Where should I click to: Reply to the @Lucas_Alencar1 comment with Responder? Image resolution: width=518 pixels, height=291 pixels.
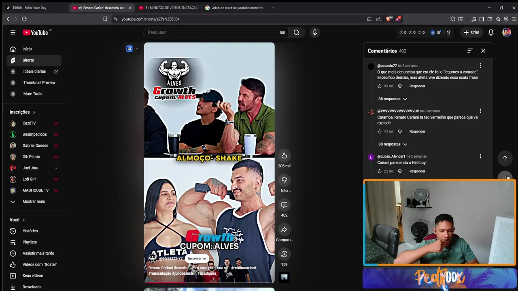tap(417, 171)
